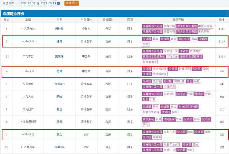Select 轮胎 开裂 tag in 标致408 row
Viewport: 229px width, 154px height.
[x=193, y=81]
